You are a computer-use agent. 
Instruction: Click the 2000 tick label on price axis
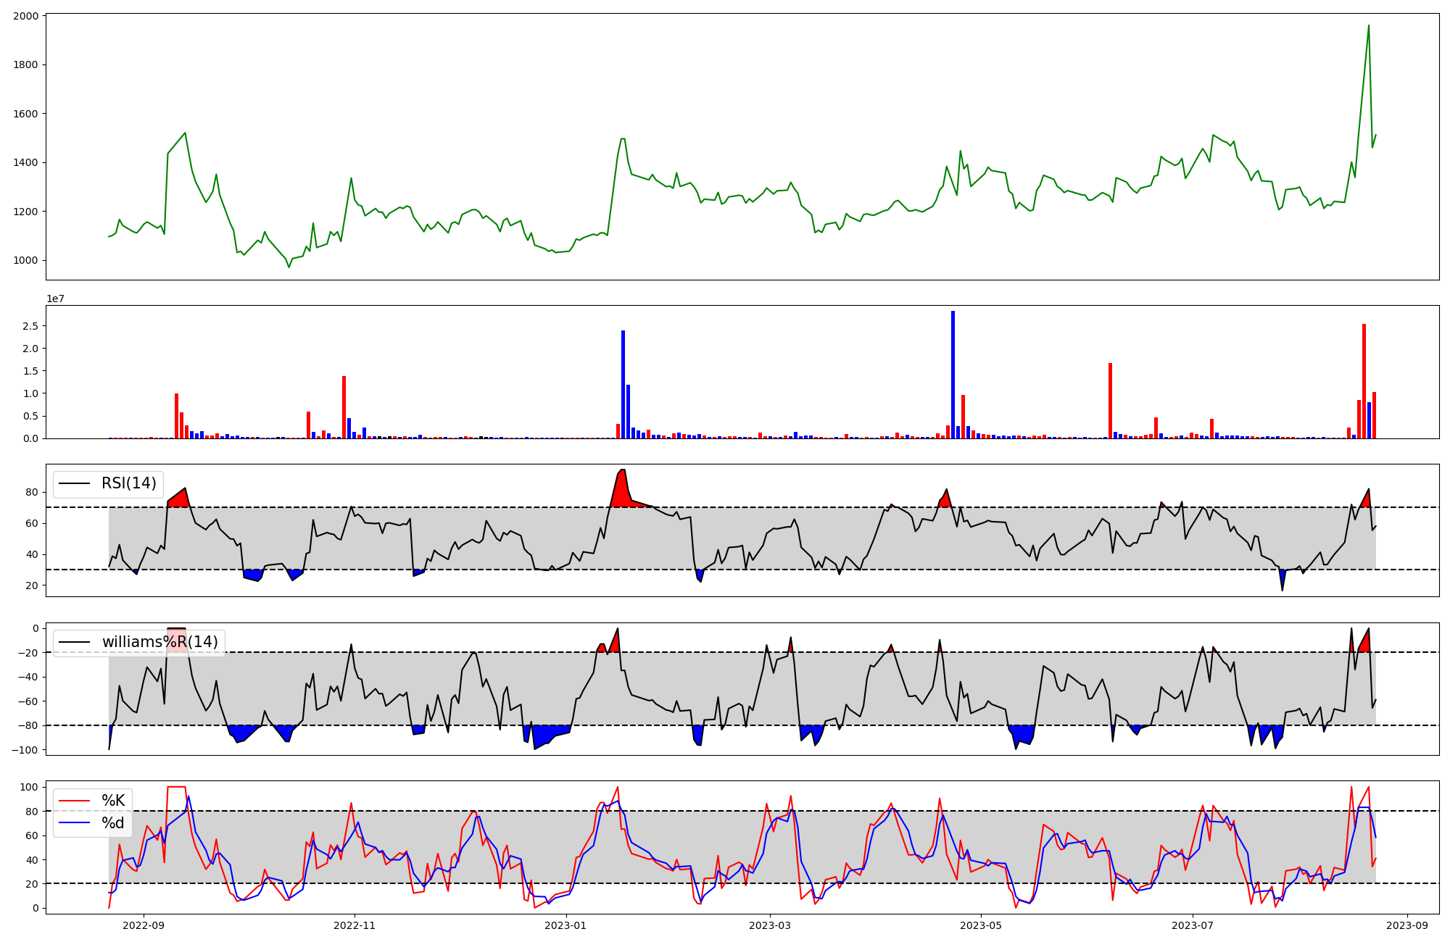(25, 16)
